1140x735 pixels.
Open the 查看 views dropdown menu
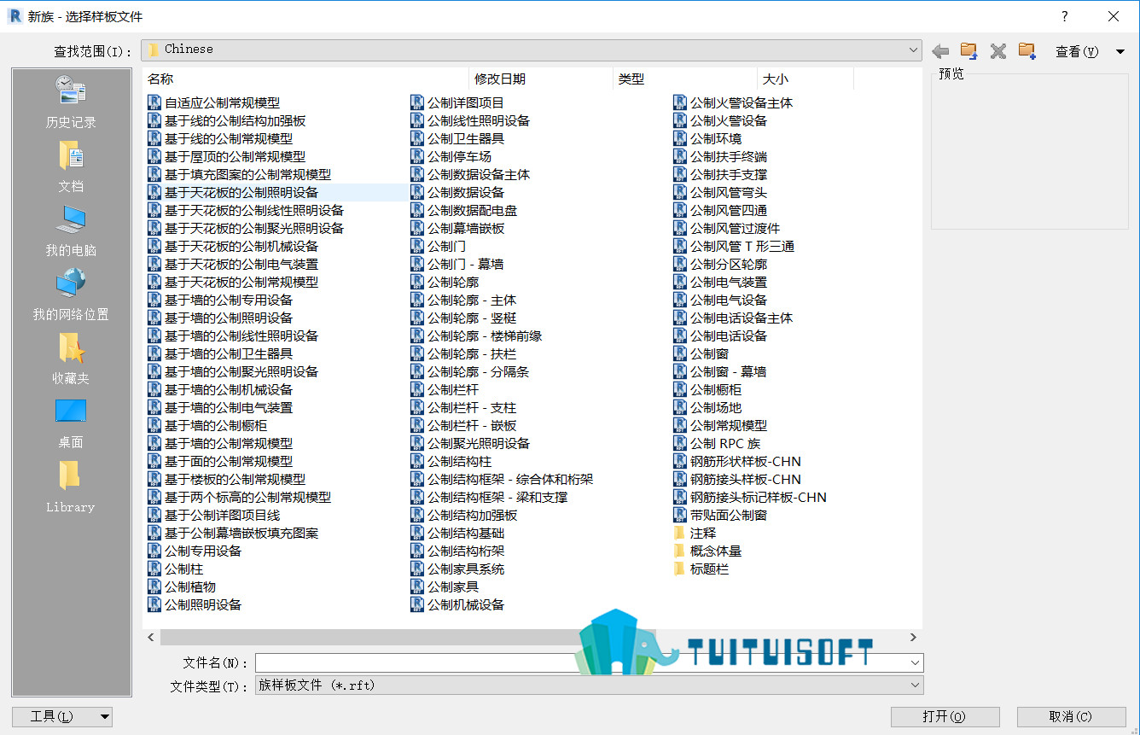pyautogui.click(x=1090, y=51)
